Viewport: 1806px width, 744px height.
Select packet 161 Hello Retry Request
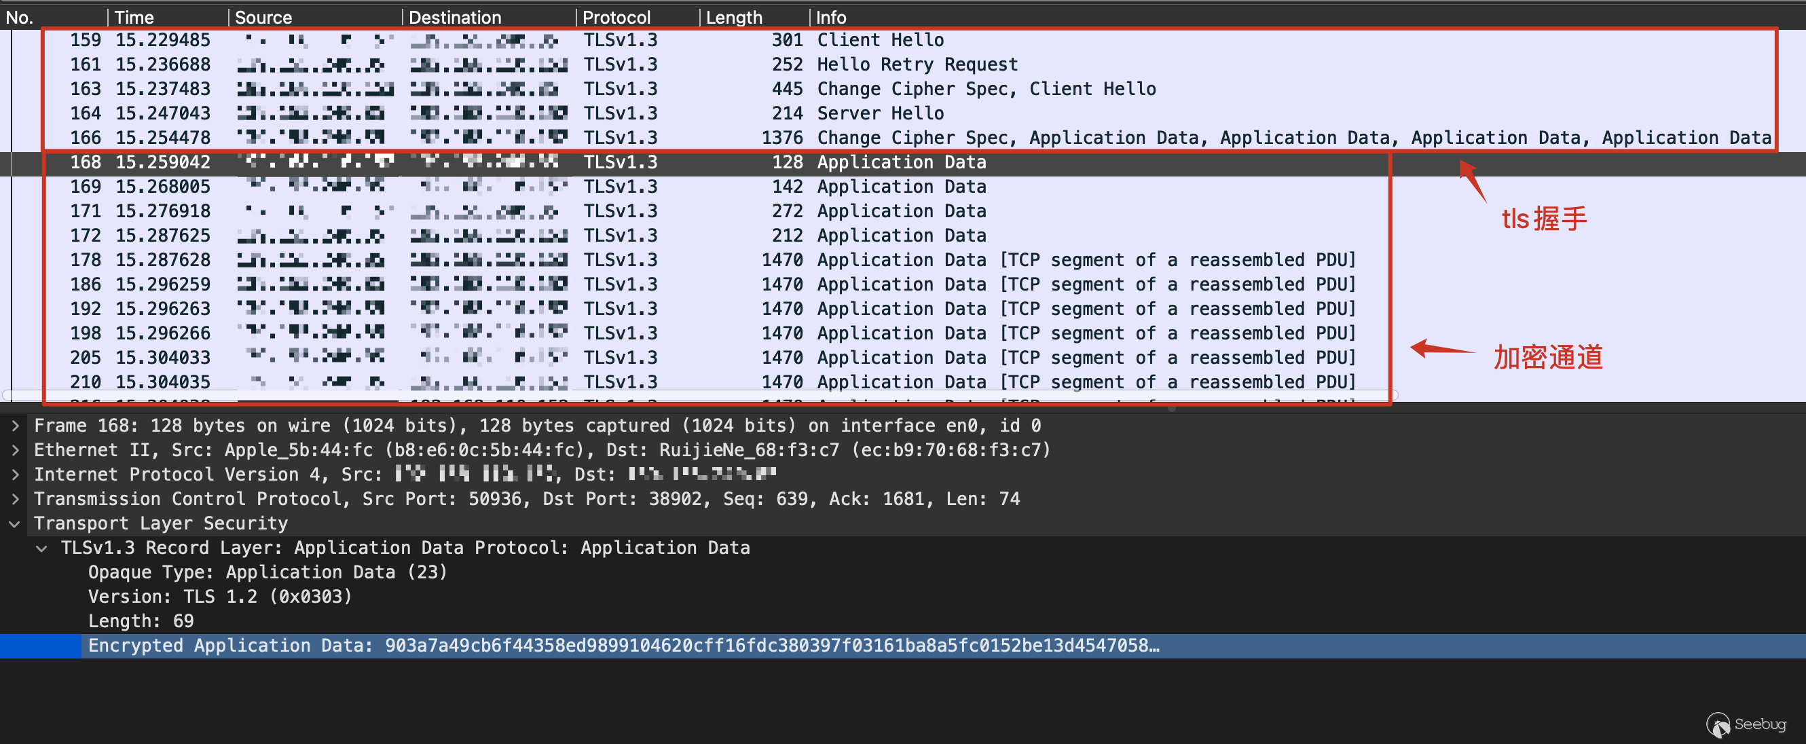pyautogui.click(x=917, y=64)
